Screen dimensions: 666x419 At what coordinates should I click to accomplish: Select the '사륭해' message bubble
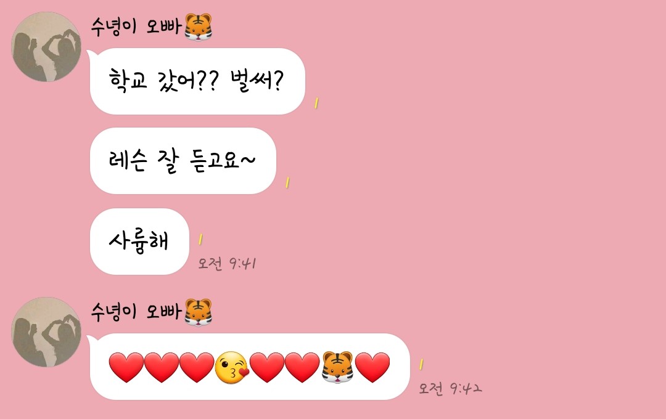(x=139, y=241)
